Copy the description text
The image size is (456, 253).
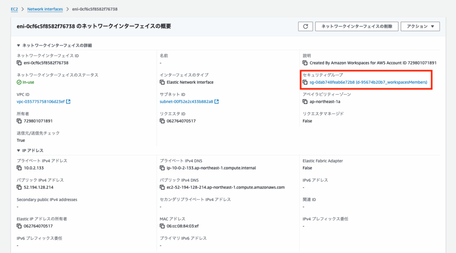[x=305, y=63]
